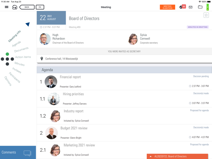
Task: Tap the battery indicator in the status bar
Action: point(209,2)
